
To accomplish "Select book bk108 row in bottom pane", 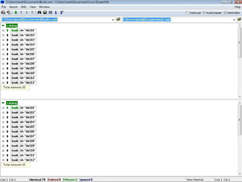I will point(23,141).
